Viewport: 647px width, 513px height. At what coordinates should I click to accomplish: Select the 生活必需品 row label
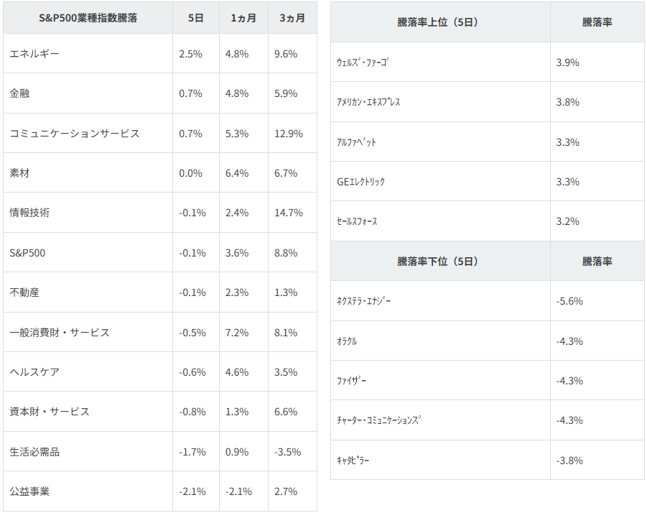pos(34,452)
